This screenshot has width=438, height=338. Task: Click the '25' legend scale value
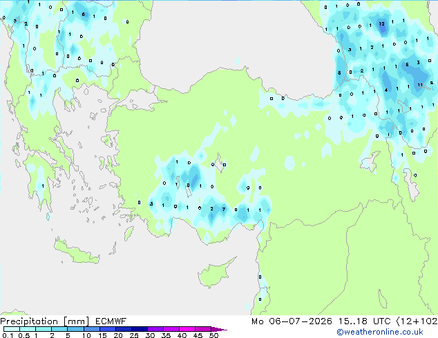pyautogui.click(x=134, y=335)
